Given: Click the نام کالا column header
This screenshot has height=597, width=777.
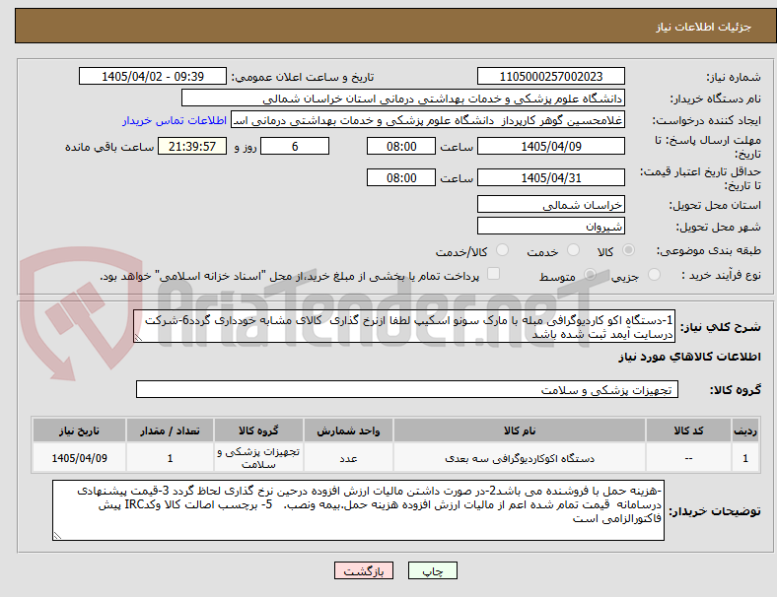Looking at the screenshot, I should point(520,431).
